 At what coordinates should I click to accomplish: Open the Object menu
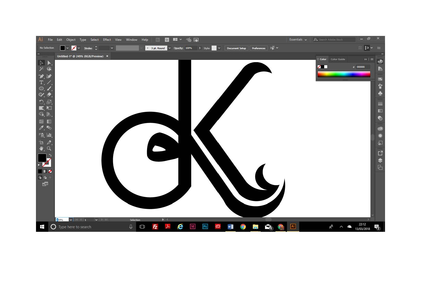[x=71, y=39]
